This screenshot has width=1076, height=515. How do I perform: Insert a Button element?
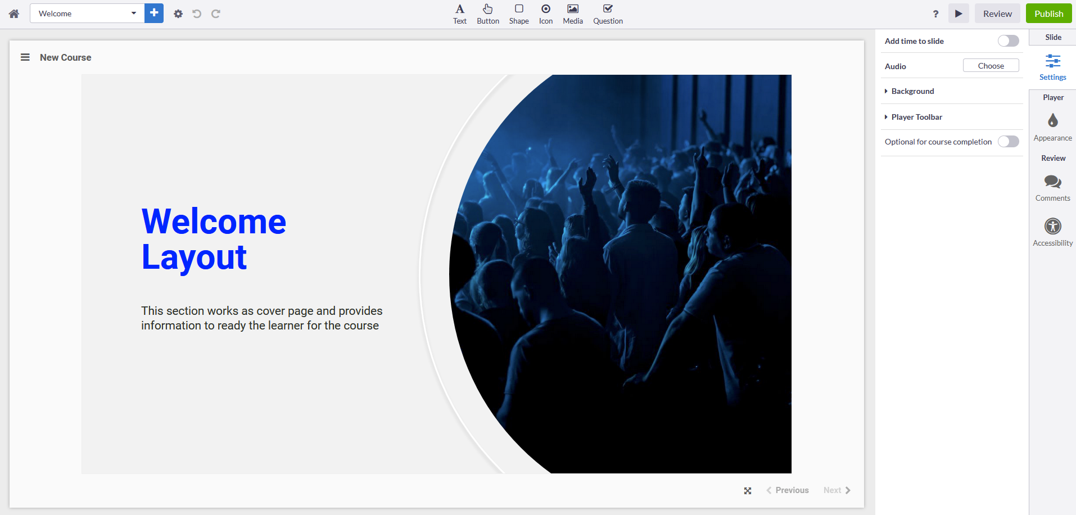[488, 14]
